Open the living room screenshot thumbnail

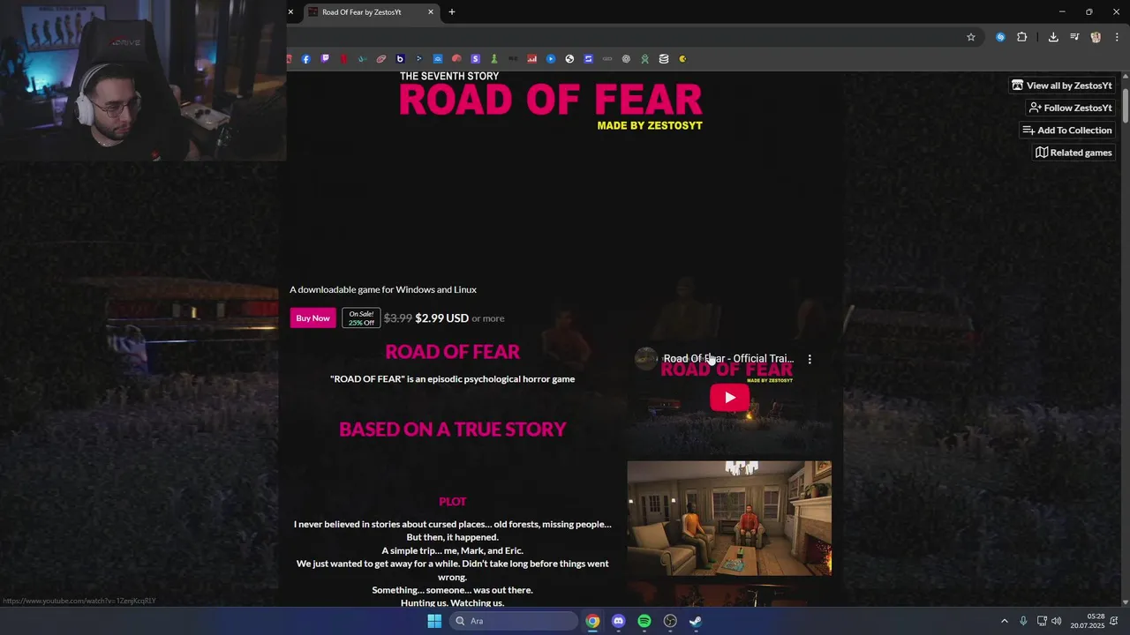pyautogui.click(x=729, y=518)
